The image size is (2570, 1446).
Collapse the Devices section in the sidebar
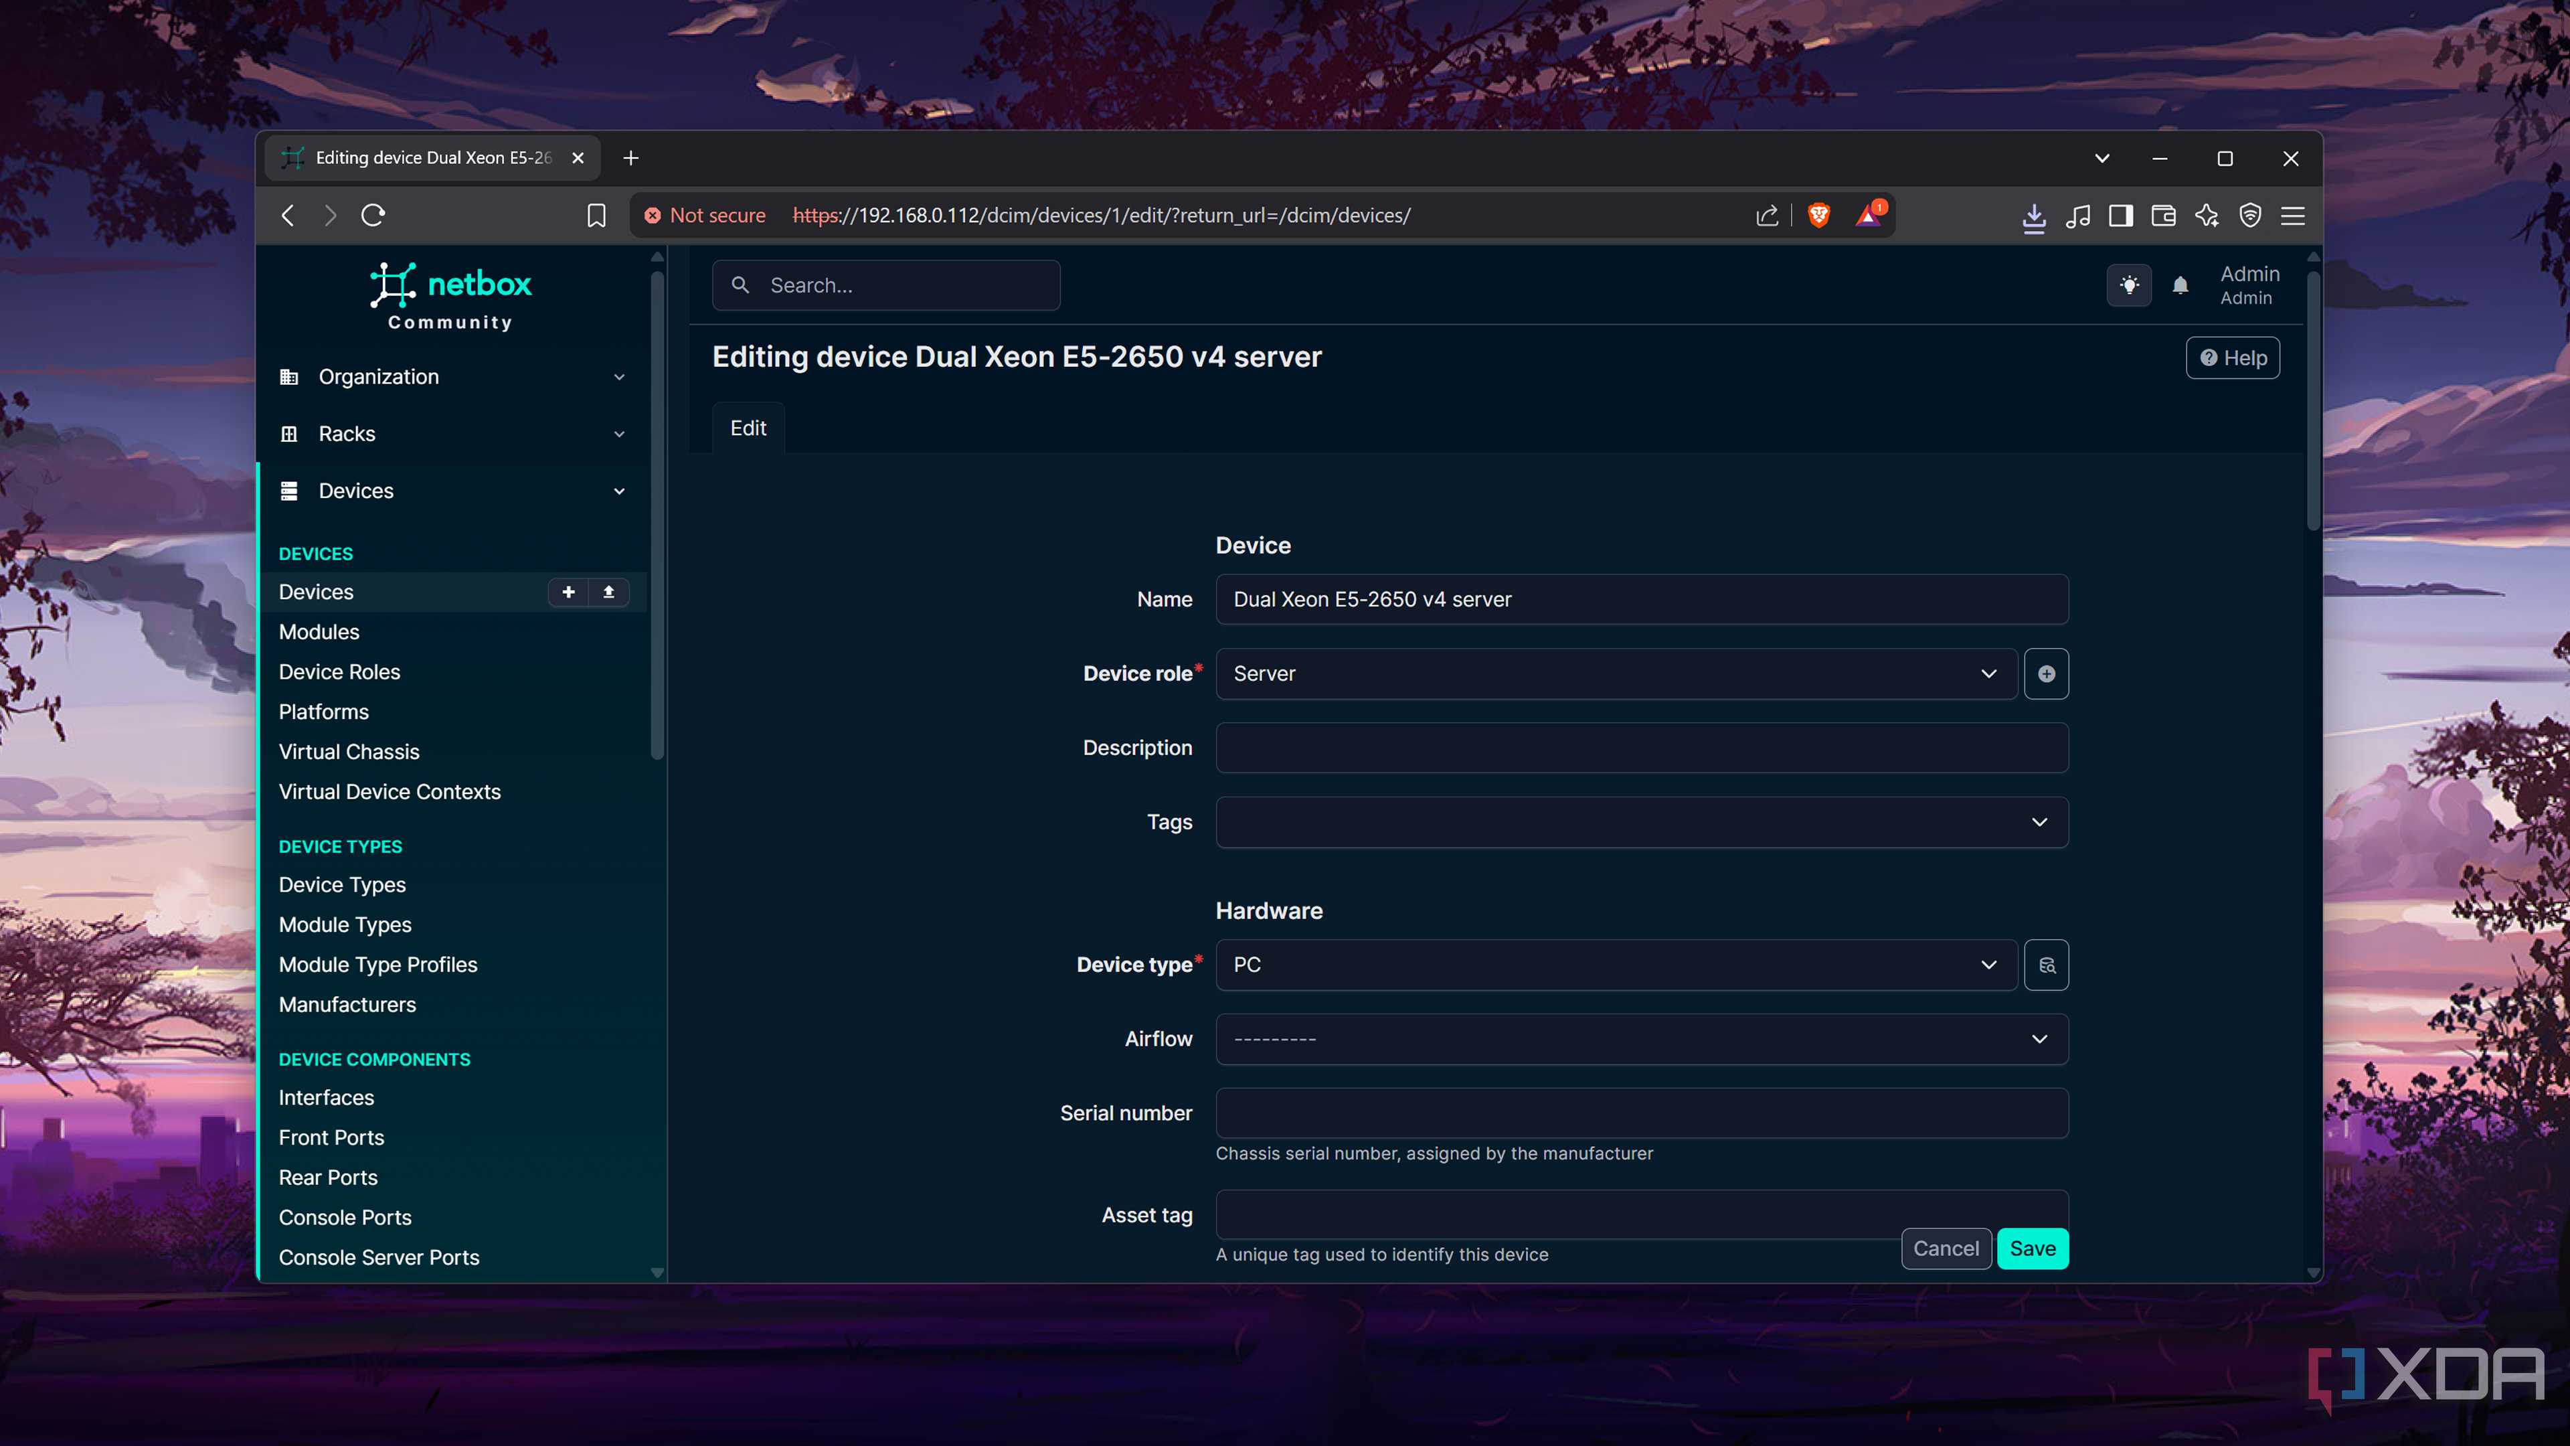(x=618, y=491)
